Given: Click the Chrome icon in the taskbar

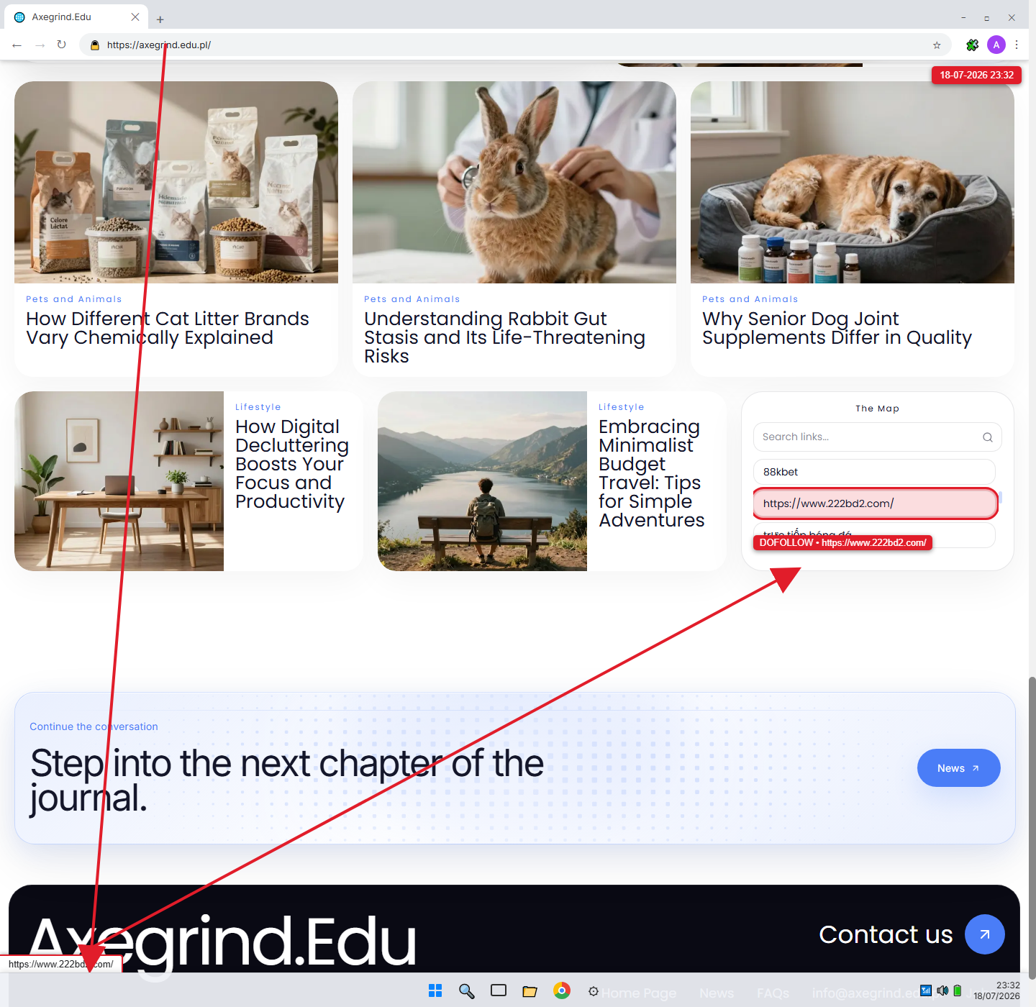Looking at the screenshot, I should [x=562, y=991].
